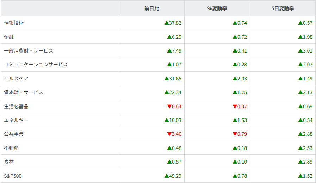This screenshot has height=183, width=316.
Task: Click the red down triangle next to 3.40
Action: point(169,134)
